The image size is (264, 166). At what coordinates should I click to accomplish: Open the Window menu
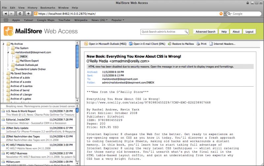pyautogui.click(x=63, y=8)
